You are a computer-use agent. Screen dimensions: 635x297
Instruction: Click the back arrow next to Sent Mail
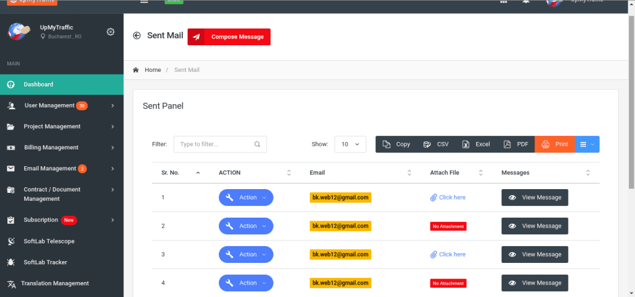coord(137,36)
